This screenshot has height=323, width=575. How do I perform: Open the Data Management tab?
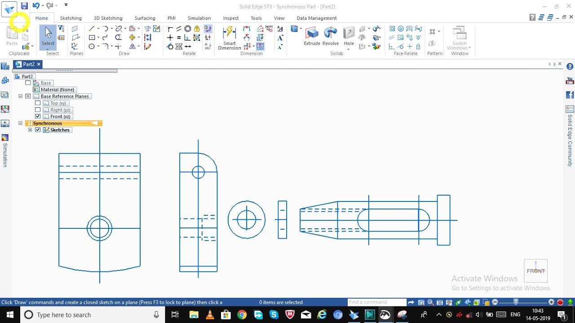click(317, 18)
